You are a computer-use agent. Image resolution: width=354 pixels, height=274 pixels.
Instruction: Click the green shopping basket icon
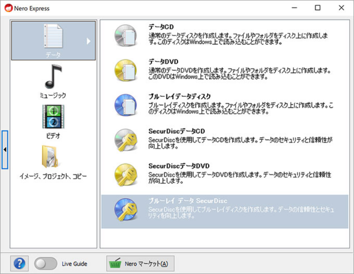tap(115, 263)
